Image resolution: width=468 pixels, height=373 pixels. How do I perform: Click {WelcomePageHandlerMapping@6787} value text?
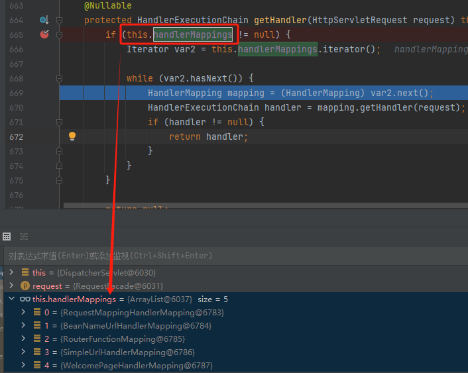tap(137, 365)
